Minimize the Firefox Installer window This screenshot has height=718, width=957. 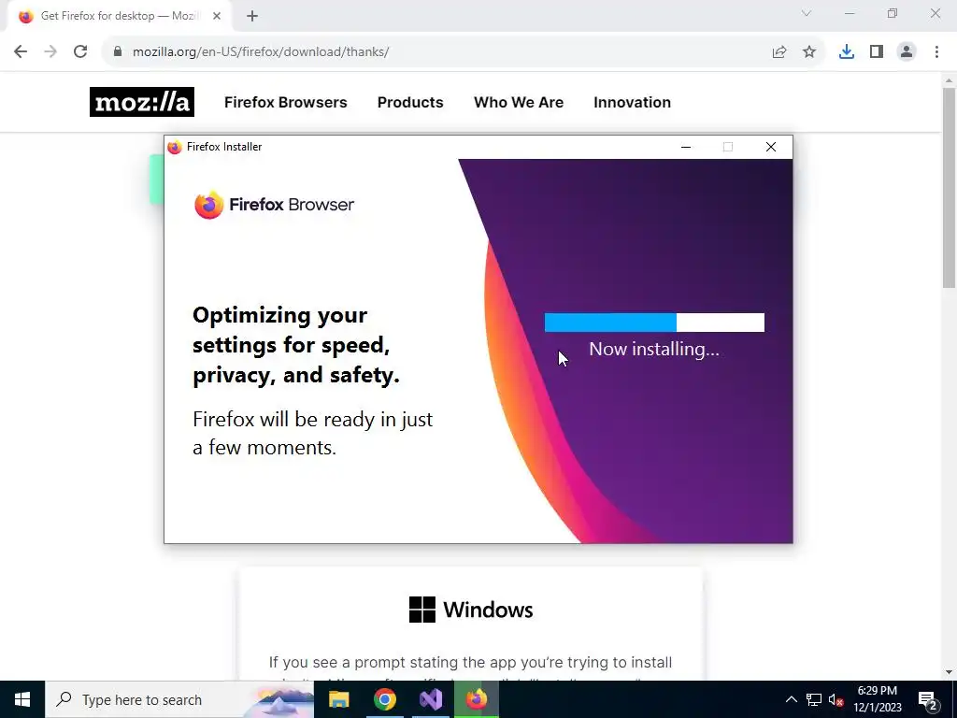pyautogui.click(x=686, y=147)
